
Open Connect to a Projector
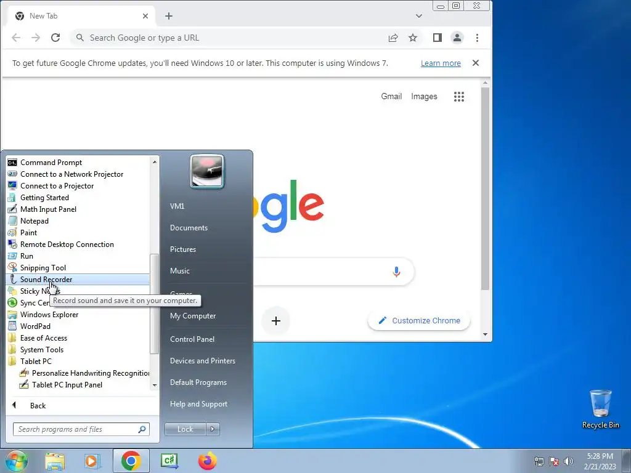[x=57, y=186]
